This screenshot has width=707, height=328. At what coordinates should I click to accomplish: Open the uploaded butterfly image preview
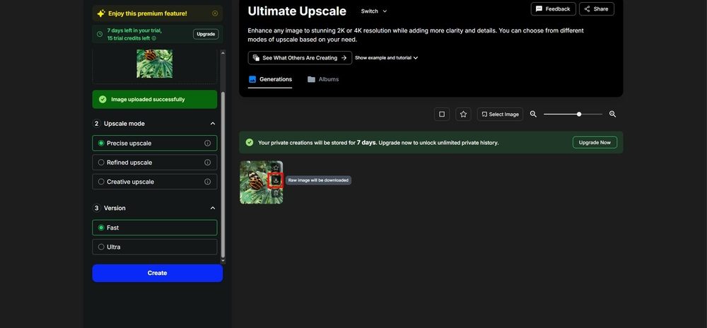click(x=154, y=64)
